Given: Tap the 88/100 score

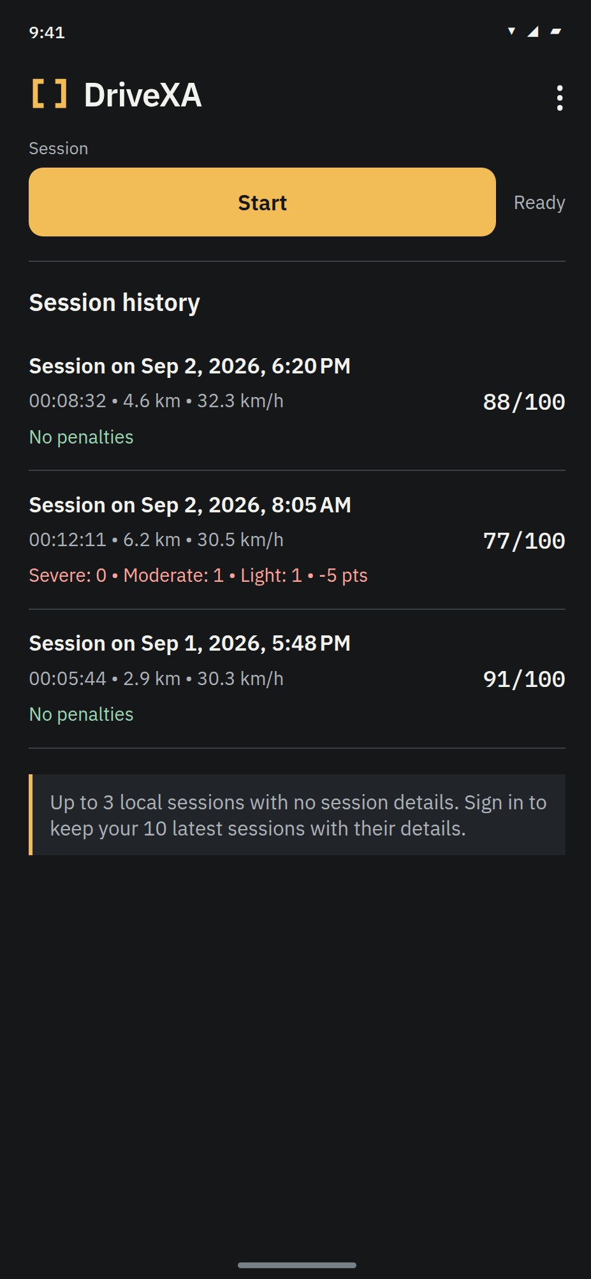Looking at the screenshot, I should (524, 402).
